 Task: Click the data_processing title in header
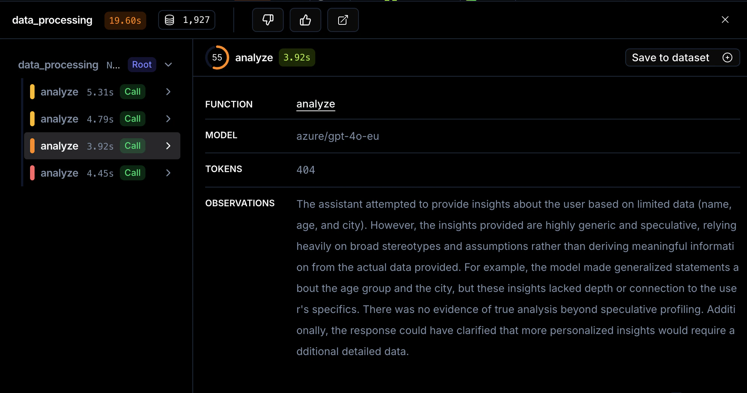(52, 20)
